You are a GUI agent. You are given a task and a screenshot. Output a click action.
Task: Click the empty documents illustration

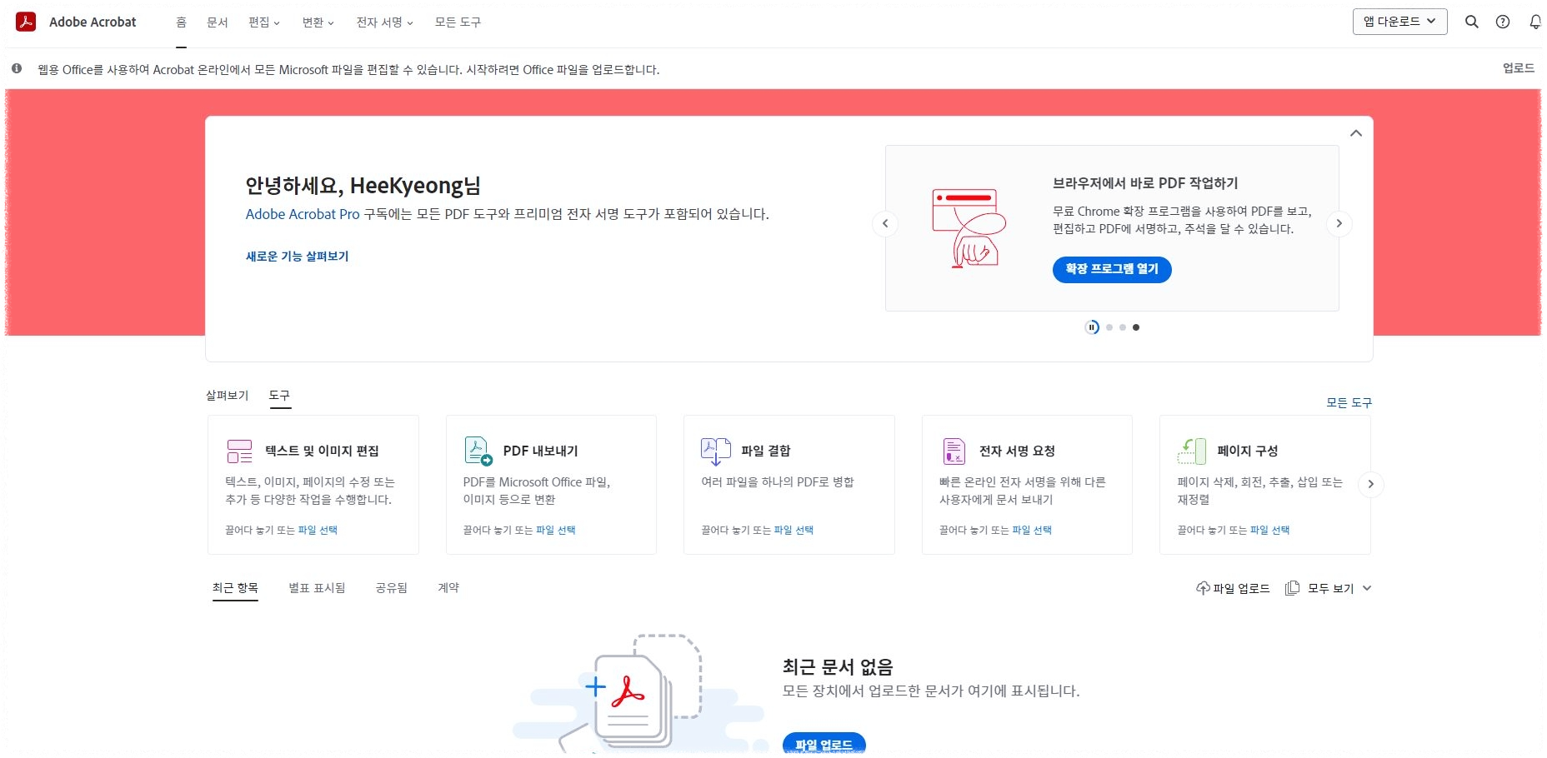639,693
